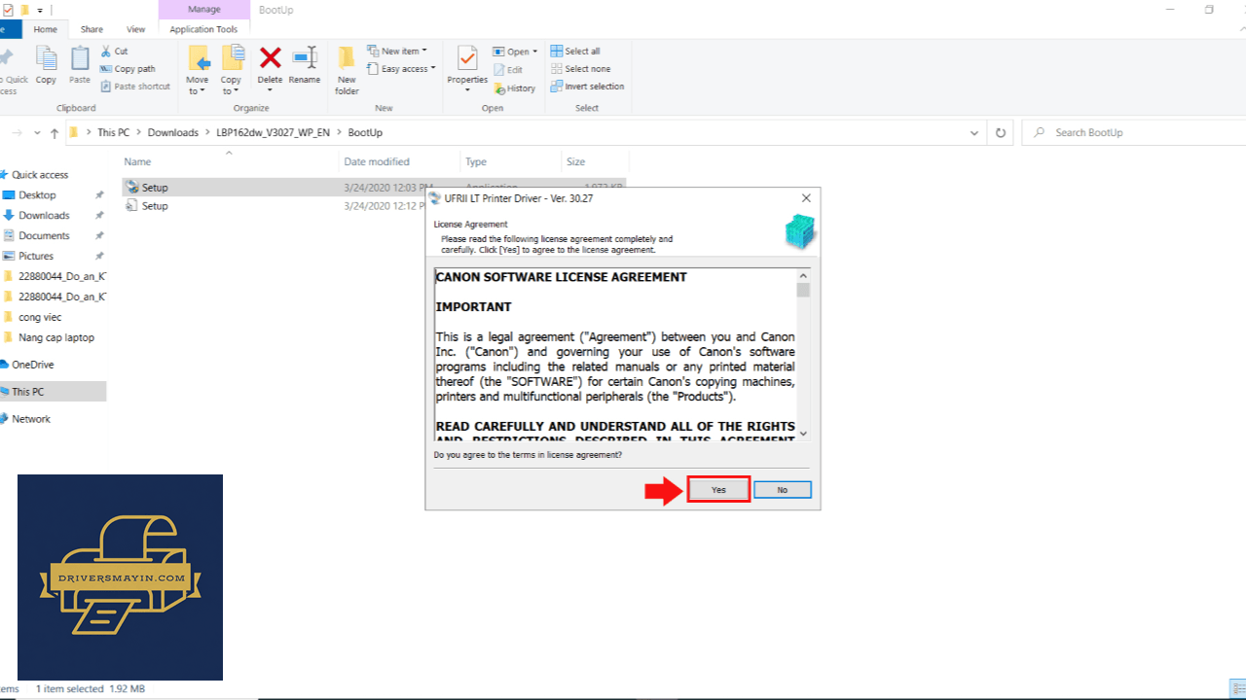Open Quick access in navigation pane
This screenshot has width=1246, height=700.
tap(40, 175)
